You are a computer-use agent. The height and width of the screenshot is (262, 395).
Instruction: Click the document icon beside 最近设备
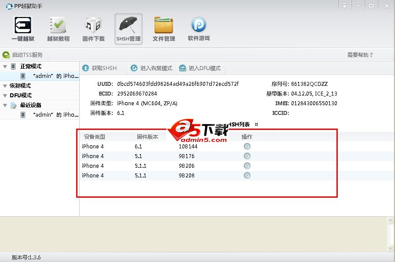pos(13,105)
